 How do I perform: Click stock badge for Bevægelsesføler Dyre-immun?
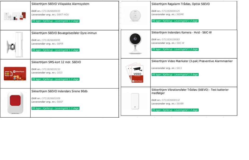[x=56, y=50]
